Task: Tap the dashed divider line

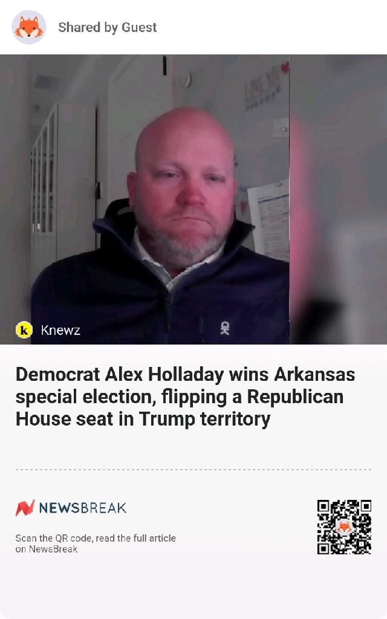Action: coord(193,470)
